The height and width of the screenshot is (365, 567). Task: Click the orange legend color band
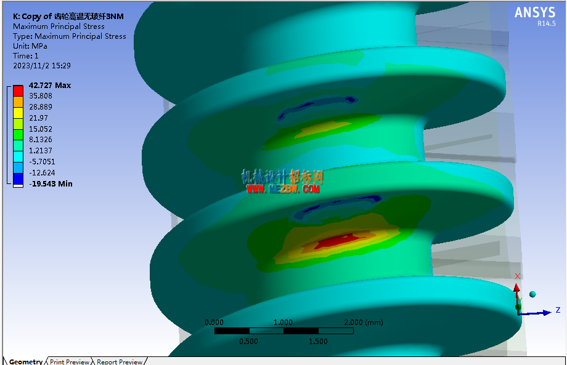pos(18,102)
